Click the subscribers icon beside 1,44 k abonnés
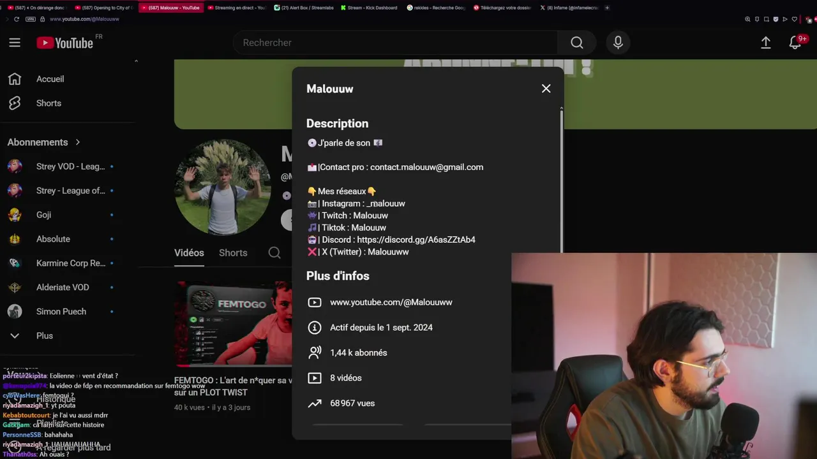Image resolution: width=817 pixels, height=459 pixels. (315, 353)
